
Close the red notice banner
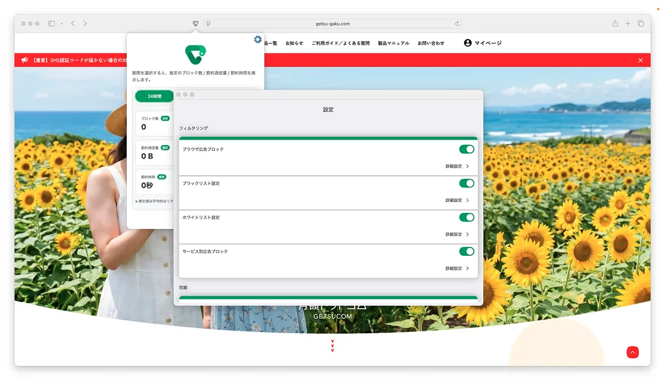point(641,60)
